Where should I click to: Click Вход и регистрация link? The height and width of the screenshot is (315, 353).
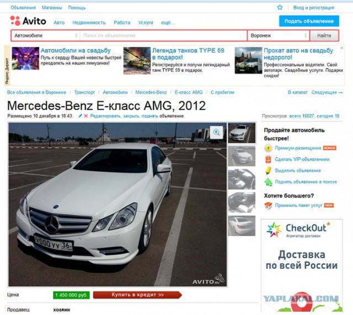coord(314,8)
